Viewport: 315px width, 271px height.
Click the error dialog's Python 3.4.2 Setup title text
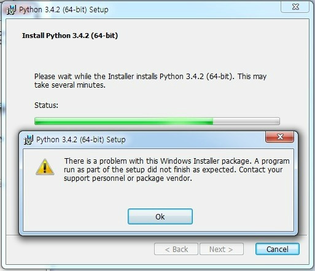(81, 140)
